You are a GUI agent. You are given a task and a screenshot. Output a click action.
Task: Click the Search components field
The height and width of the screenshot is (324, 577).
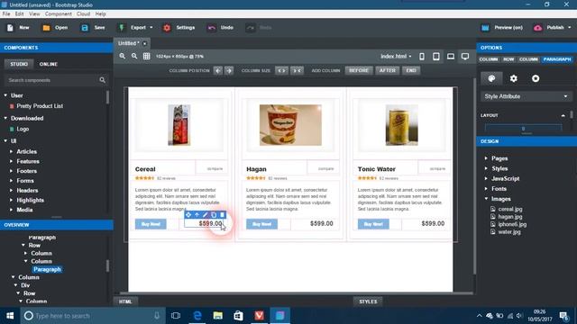tap(56, 80)
